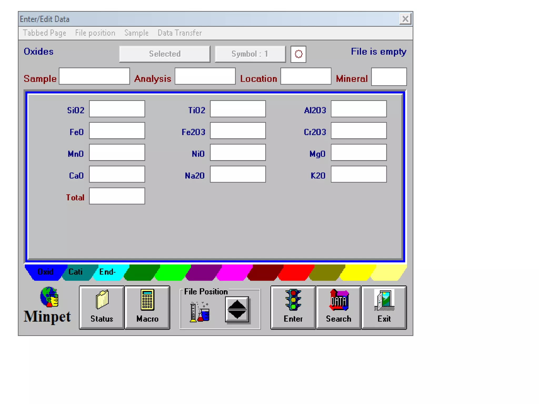Click the chemistry flask File Position icon

pyautogui.click(x=200, y=312)
